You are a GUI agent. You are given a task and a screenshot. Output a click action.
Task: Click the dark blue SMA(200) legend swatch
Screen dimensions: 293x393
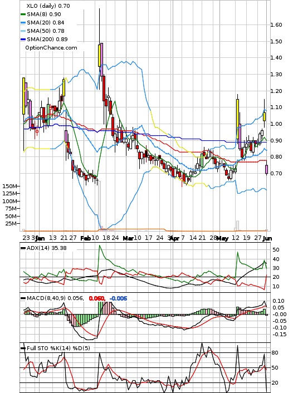point(23,40)
